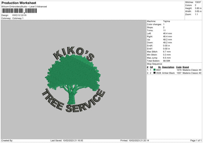Click the Colorway 1 value
This screenshot has height=143, width=203.
pos(18,18)
